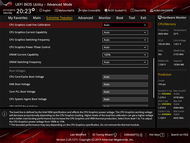The width and height of the screenshot is (190, 143).
Task: Select the Extreme Tweaker tab
Action: 59,18
